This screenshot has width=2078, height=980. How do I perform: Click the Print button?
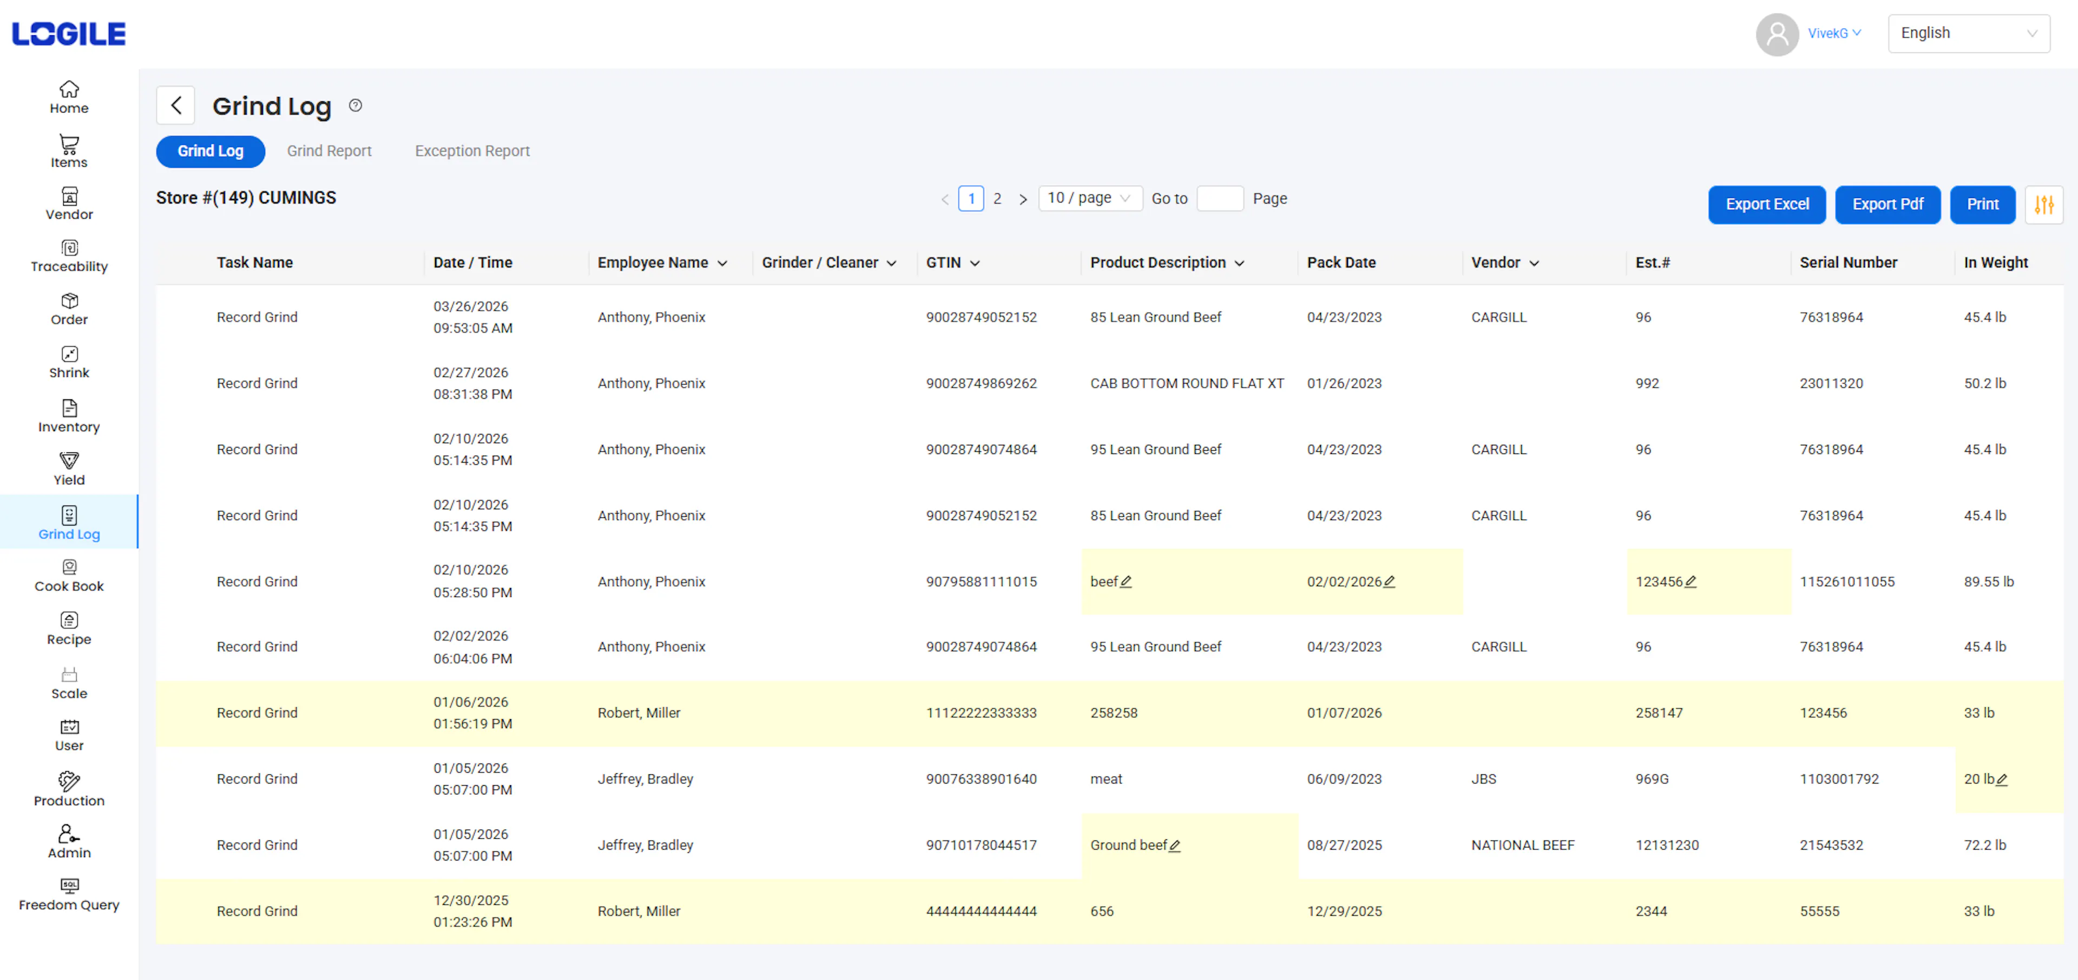(x=1982, y=205)
